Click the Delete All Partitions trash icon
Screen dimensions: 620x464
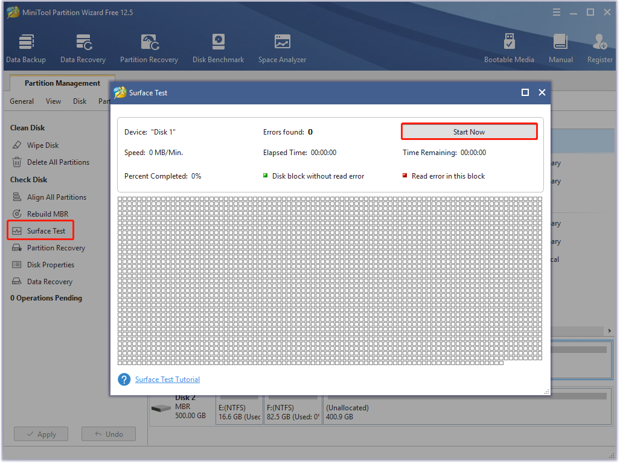pos(17,162)
